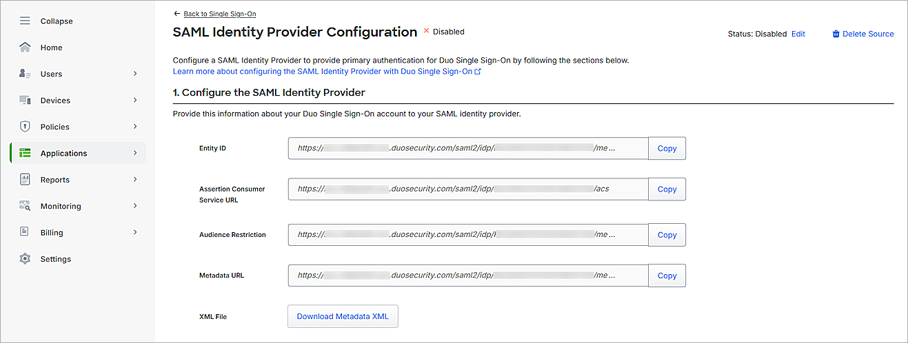Click the Devices icon in sidebar
Screen dimensions: 908x343
tap(26, 101)
